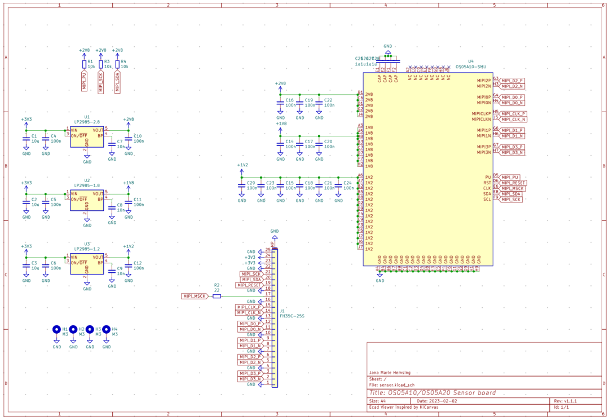Viewport: 609px width, 420px height.
Task: Select capacitor C3 10u symbol
Action: coord(26,266)
